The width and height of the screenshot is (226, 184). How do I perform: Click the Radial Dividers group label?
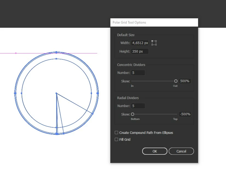tap(128, 98)
